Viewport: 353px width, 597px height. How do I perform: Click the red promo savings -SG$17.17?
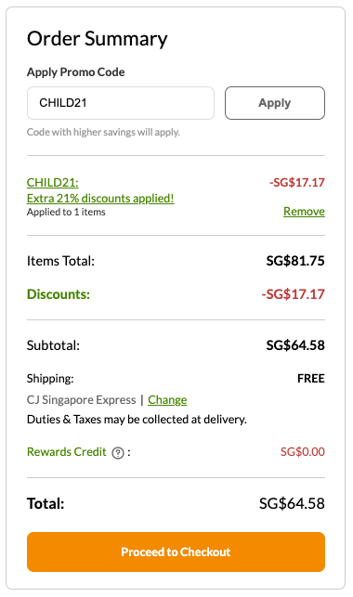point(296,182)
